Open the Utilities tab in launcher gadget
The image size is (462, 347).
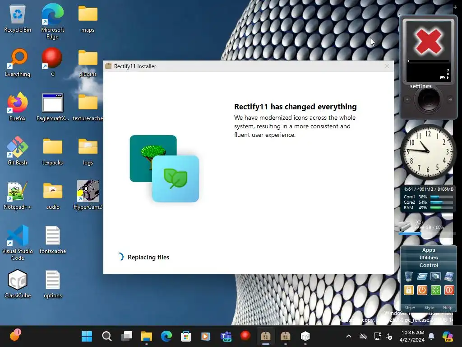[429, 258]
